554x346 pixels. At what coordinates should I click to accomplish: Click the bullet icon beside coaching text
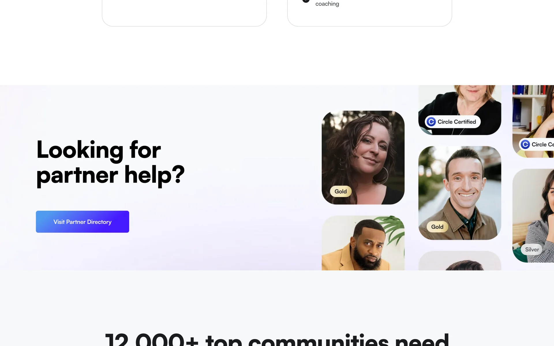[306, 1]
